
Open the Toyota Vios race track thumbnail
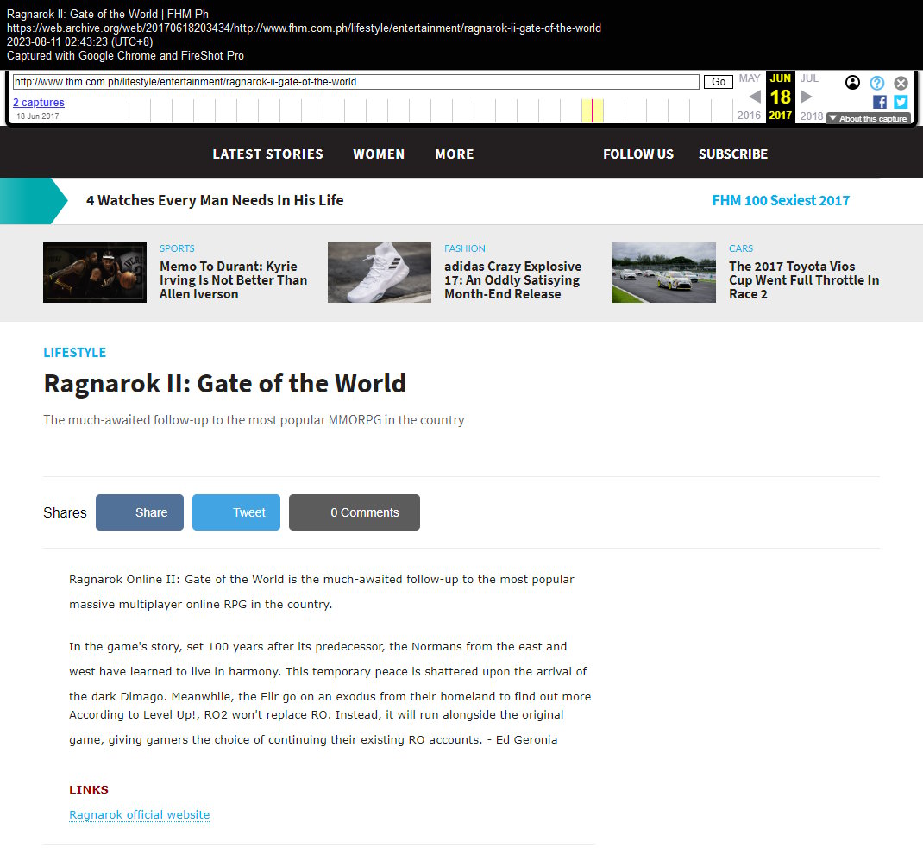[x=664, y=273]
